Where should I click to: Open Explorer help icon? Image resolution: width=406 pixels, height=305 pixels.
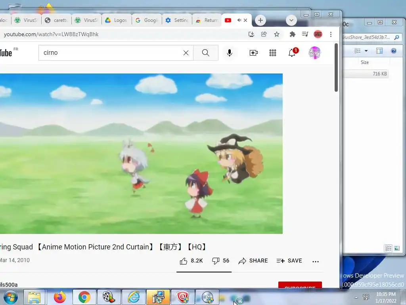point(394,51)
